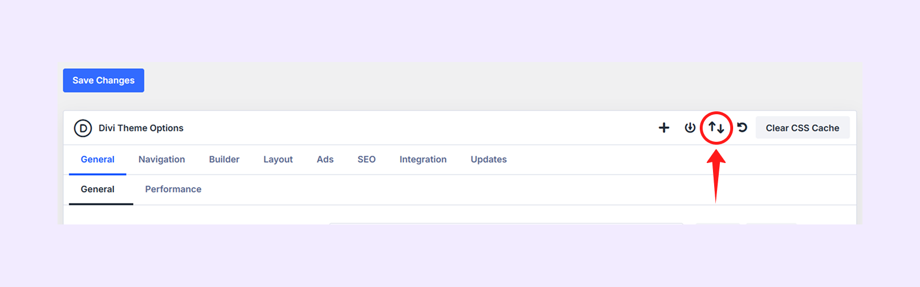Click the blue Save Changes button
The width and height of the screenshot is (920, 287).
tap(103, 80)
